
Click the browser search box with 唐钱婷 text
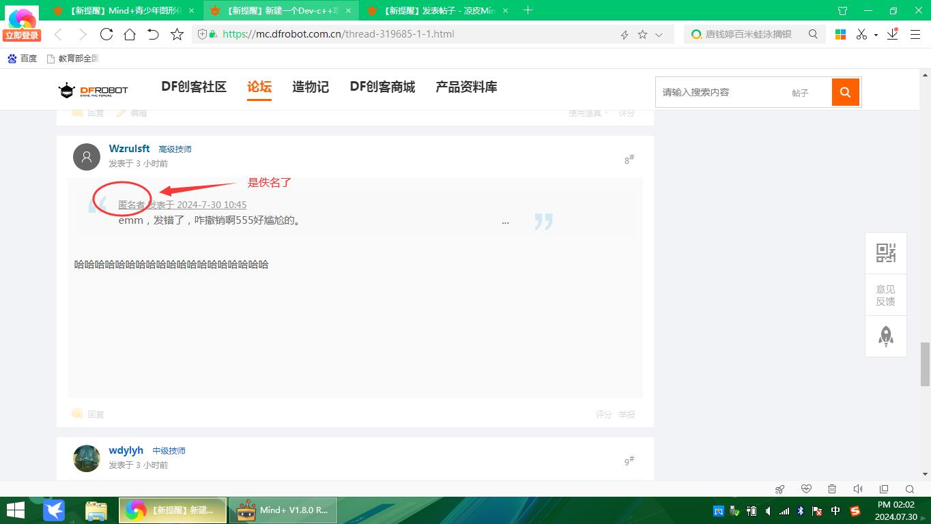pyautogui.click(x=748, y=34)
